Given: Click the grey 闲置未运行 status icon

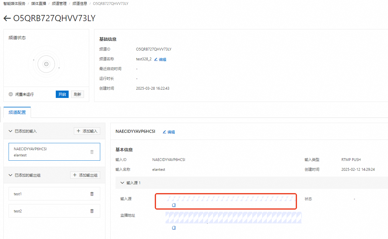Looking at the screenshot, I should 11,94.
